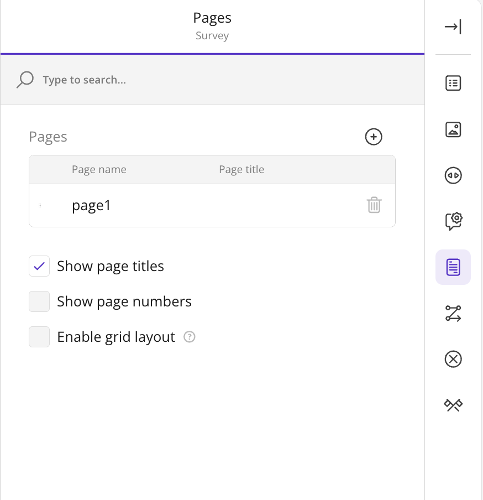This screenshot has height=500, width=483.
Task: Open the Question settings speech-bubble gear icon
Action: 453,221
